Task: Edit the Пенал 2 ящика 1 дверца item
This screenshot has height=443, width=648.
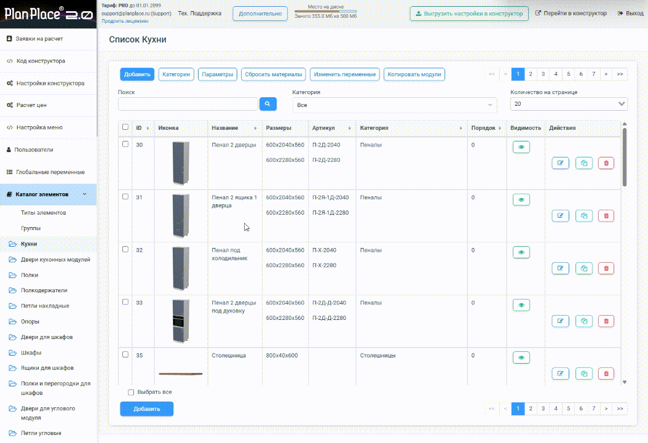Action: pos(560,215)
